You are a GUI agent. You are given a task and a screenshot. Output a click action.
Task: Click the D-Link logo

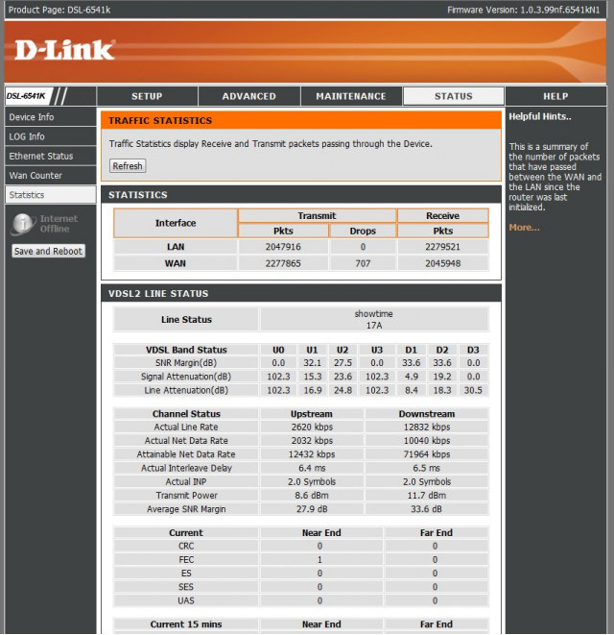click(64, 50)
